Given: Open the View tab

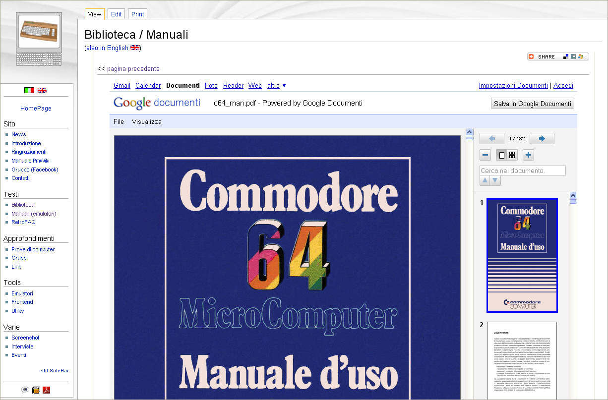Looking at the screenshot, I should [95, 14].
